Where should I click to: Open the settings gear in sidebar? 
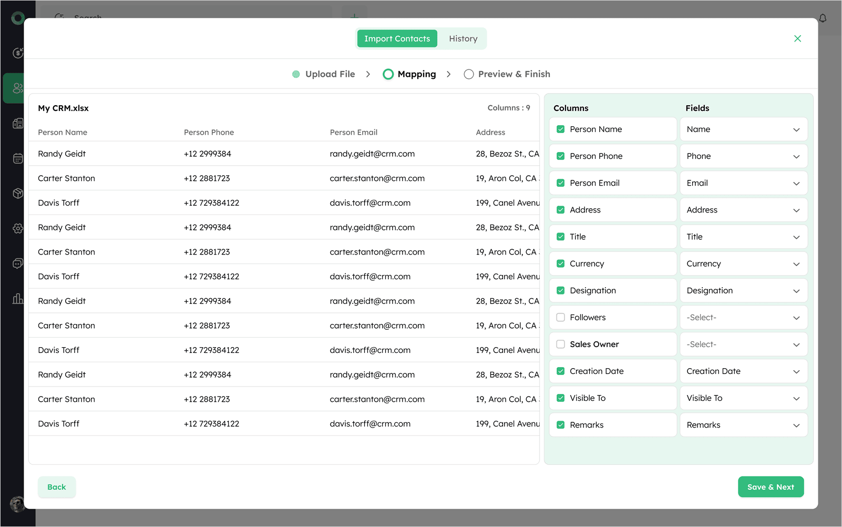(x=18, y=228)
